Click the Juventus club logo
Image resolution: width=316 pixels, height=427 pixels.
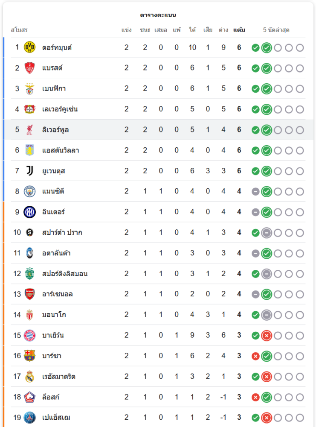29,171
